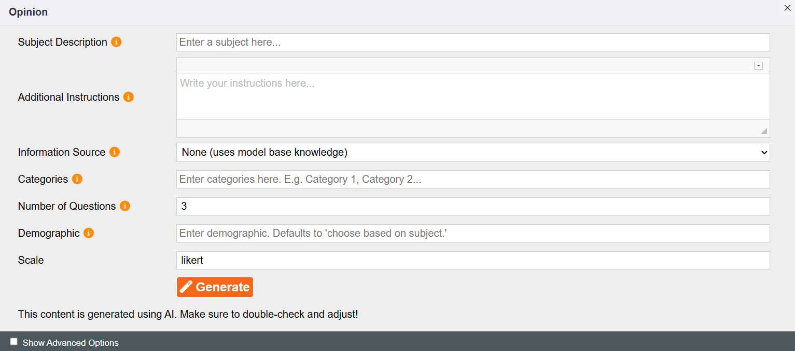The width and height of the screenshot is (795, 351).
Task: Expand the editor toolbar collapse arrow
Action: [x=758, y=66]
